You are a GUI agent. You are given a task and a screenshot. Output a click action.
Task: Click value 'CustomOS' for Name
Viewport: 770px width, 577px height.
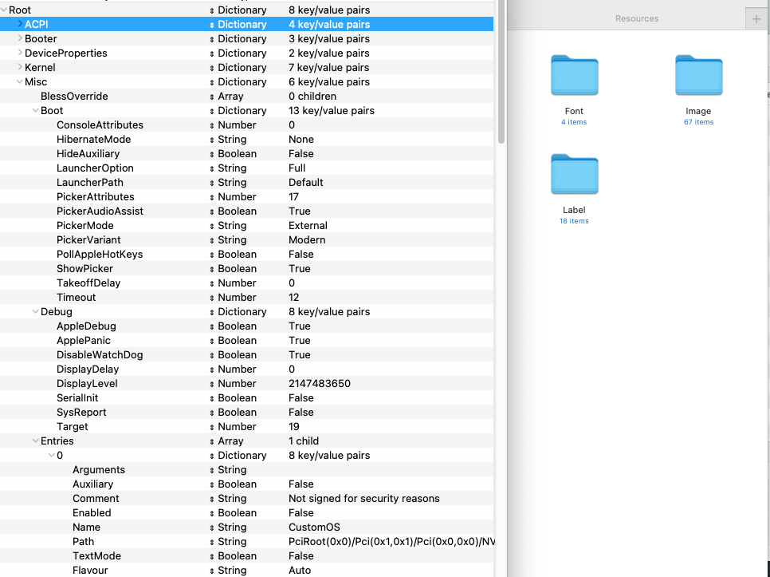(314, 527)
